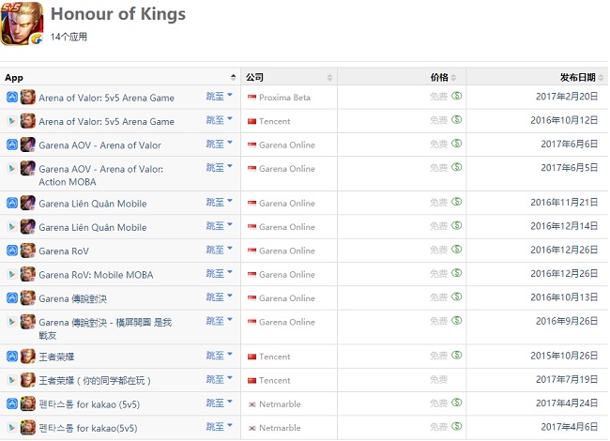This screenshot has height=441, width=610.
Task: Click App Store icon in Proxima Beta row
Action: [x=12, y=97]
